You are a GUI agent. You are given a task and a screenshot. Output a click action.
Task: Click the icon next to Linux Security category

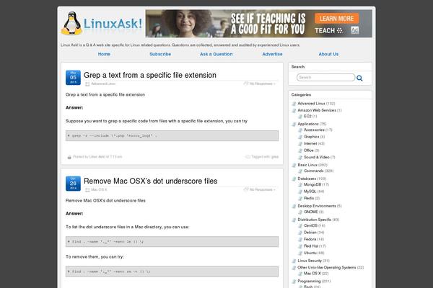294,261
